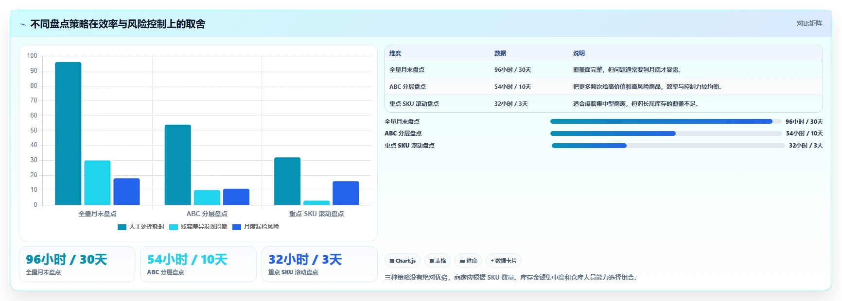Click description 覆盖面完整，但问题通常要到月底才暴露
This screenshot has height=301, width=842.
click(627, 70)
